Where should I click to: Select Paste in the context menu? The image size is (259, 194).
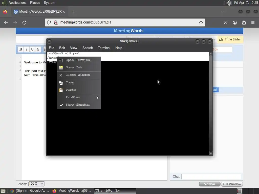(79, 90)
